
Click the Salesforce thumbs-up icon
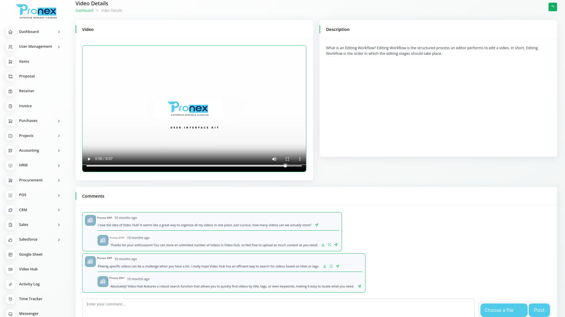pos(11,240)
